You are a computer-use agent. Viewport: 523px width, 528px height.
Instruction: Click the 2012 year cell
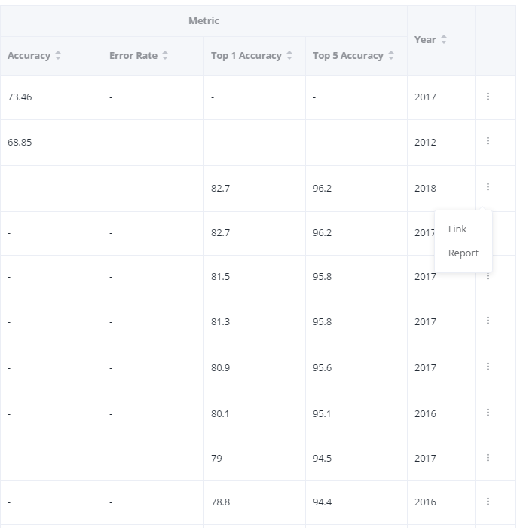pos(425,143)
